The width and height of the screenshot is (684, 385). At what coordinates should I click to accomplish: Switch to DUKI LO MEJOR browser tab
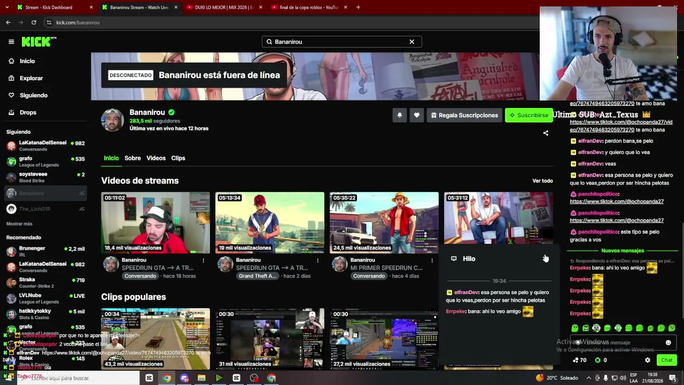tap(223, 7)
